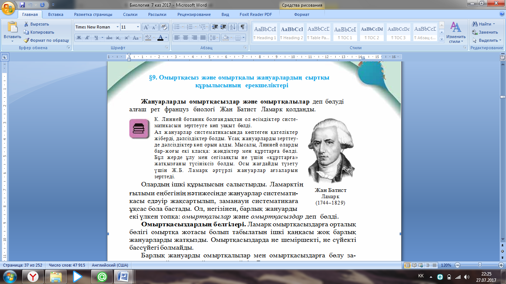
Task: Decrease paragraph indent
Action: tap(214, 27)
